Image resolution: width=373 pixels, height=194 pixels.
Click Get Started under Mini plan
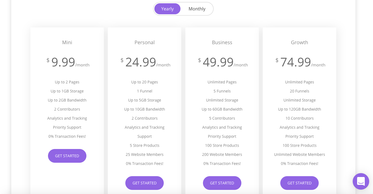click(67, 156)
